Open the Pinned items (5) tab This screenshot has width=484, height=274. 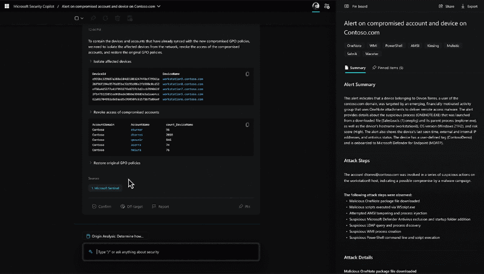[x=387, y=68]
